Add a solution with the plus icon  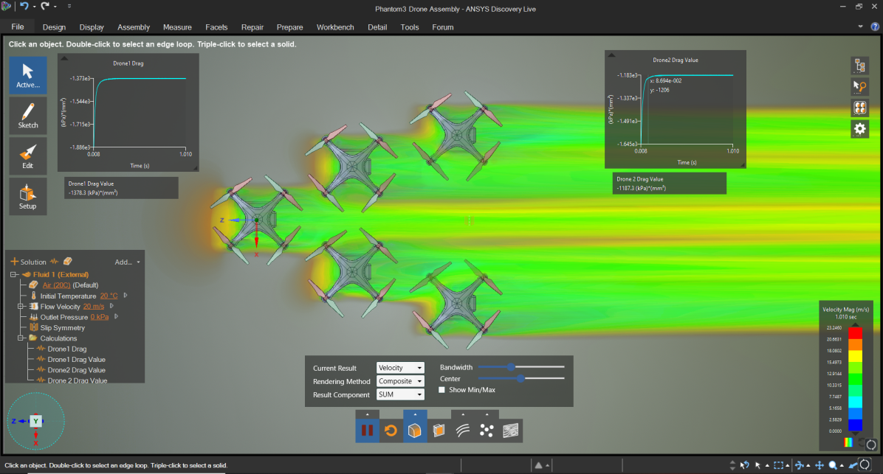tap(15, 262)
